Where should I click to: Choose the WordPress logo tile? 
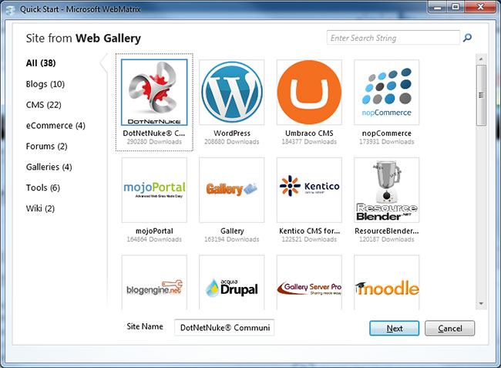pos(232,92)
